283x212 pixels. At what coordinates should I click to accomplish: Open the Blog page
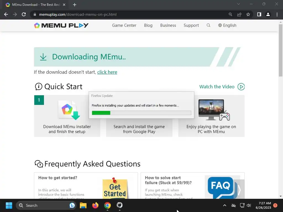click(148, 25)
